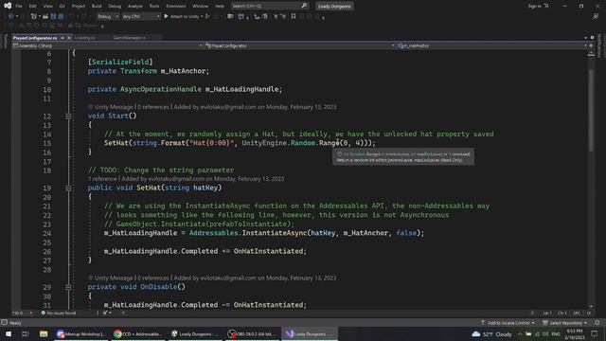Open the Edit menu

(x=32, y=6)
